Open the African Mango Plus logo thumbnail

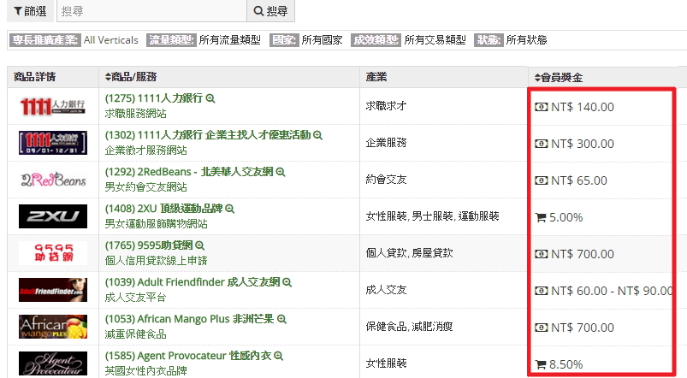click(52, 327)
